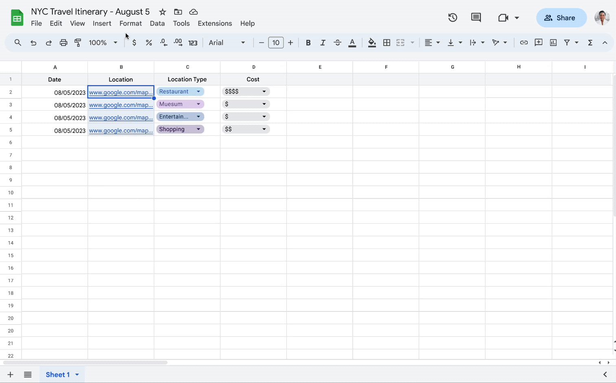Open the fill color picker
The image size is (616, 383).
click(372, 43)
